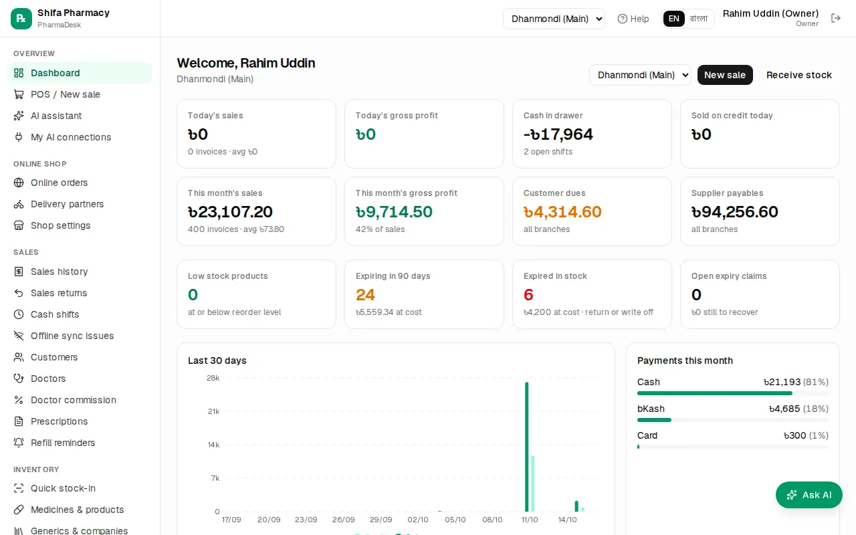
Task: Click the receipt icon for Sales history
Action: click(19, 272)
